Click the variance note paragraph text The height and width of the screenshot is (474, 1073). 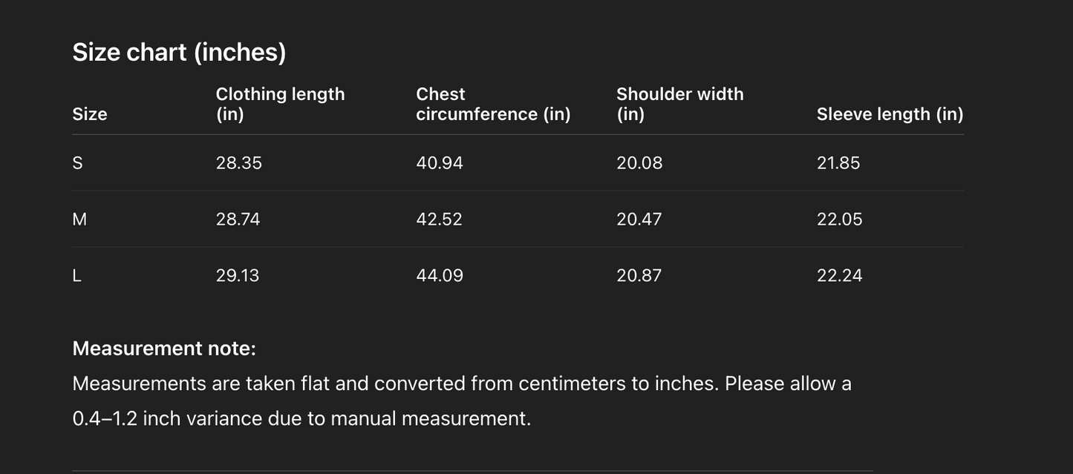pyautogui.click(x=461, y=401)
